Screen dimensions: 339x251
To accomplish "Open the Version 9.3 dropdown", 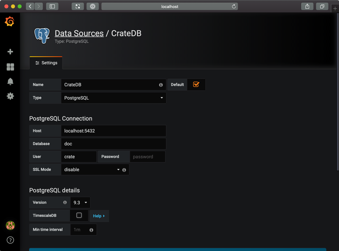I will click(x=80, y=202).
